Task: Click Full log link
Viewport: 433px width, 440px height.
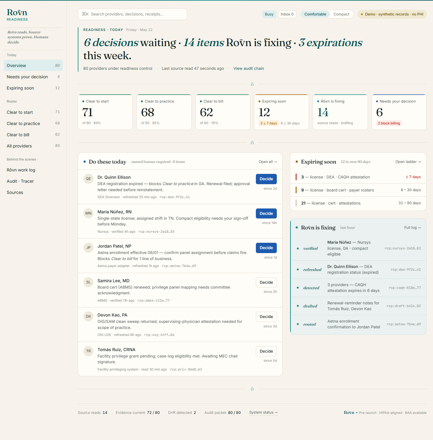Action: [x=412, y=228]
